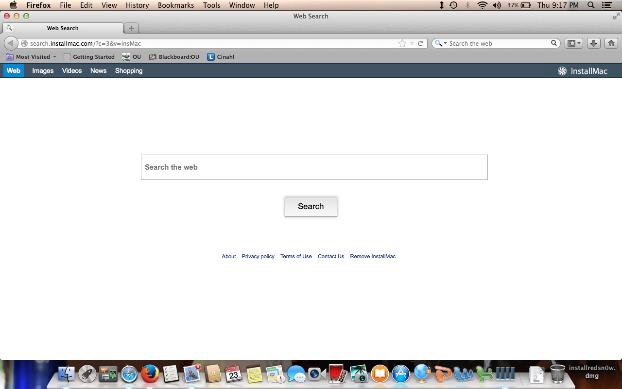This screenshot has width=622, height=389.
Task: Open the URL history dropdown arrow
Action: [x=412, y=43]
